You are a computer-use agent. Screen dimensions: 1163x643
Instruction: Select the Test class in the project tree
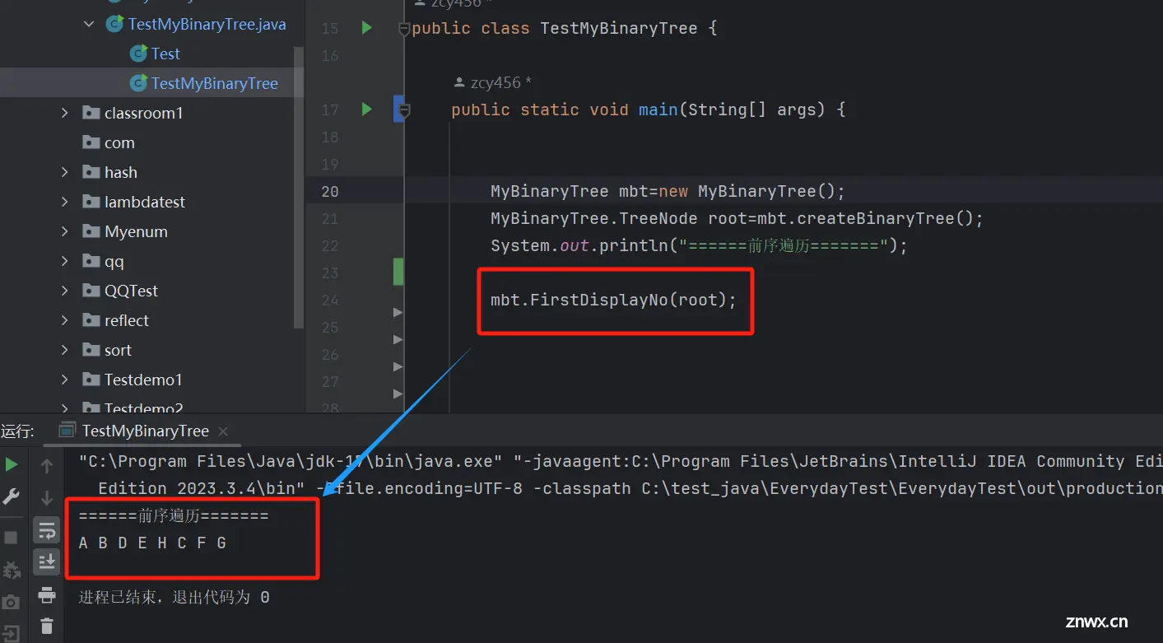pos(165,54)
